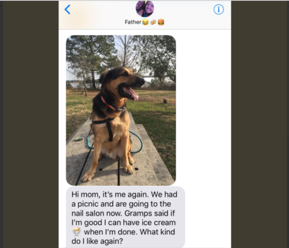The image size is (289, 248).
Task: Tap the blue back chevron
Action: [67, 10]
